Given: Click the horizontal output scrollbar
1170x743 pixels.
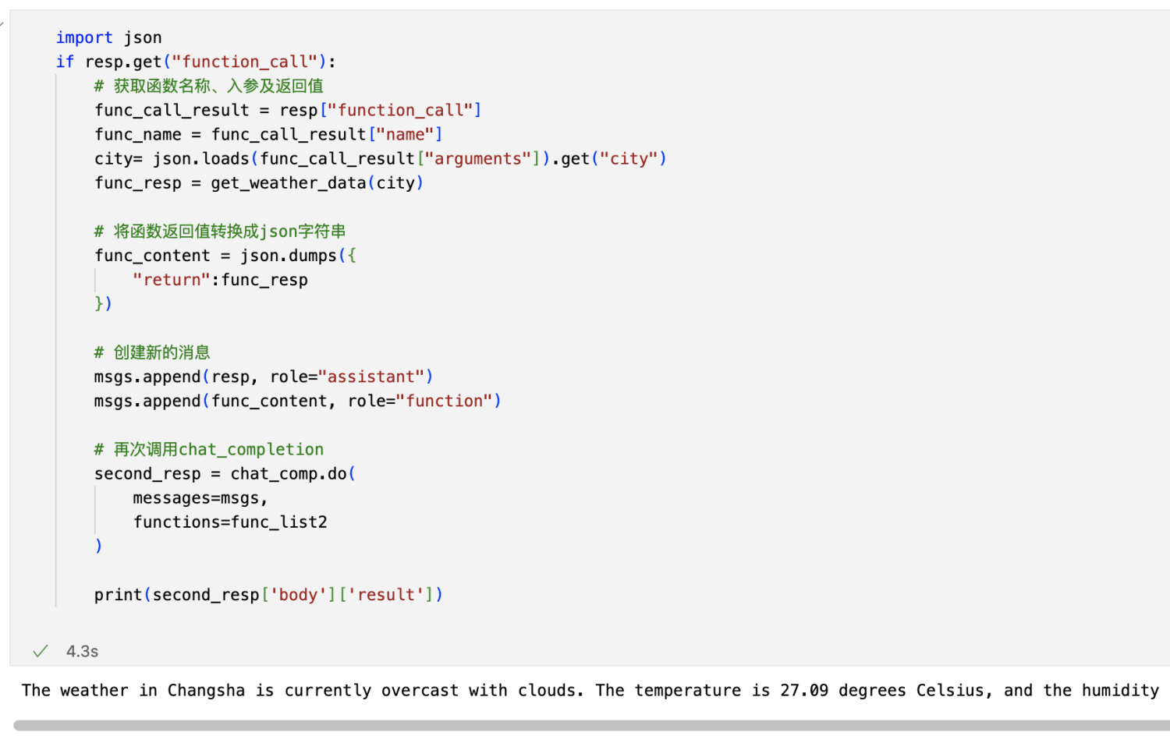Looking at the screenshot, I should [591, 725].
